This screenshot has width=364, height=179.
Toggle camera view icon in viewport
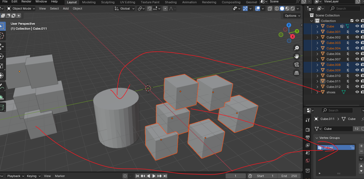click(297, 65)
